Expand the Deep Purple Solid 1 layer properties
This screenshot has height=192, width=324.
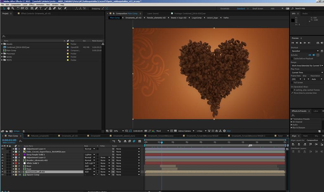coord(13,155)
